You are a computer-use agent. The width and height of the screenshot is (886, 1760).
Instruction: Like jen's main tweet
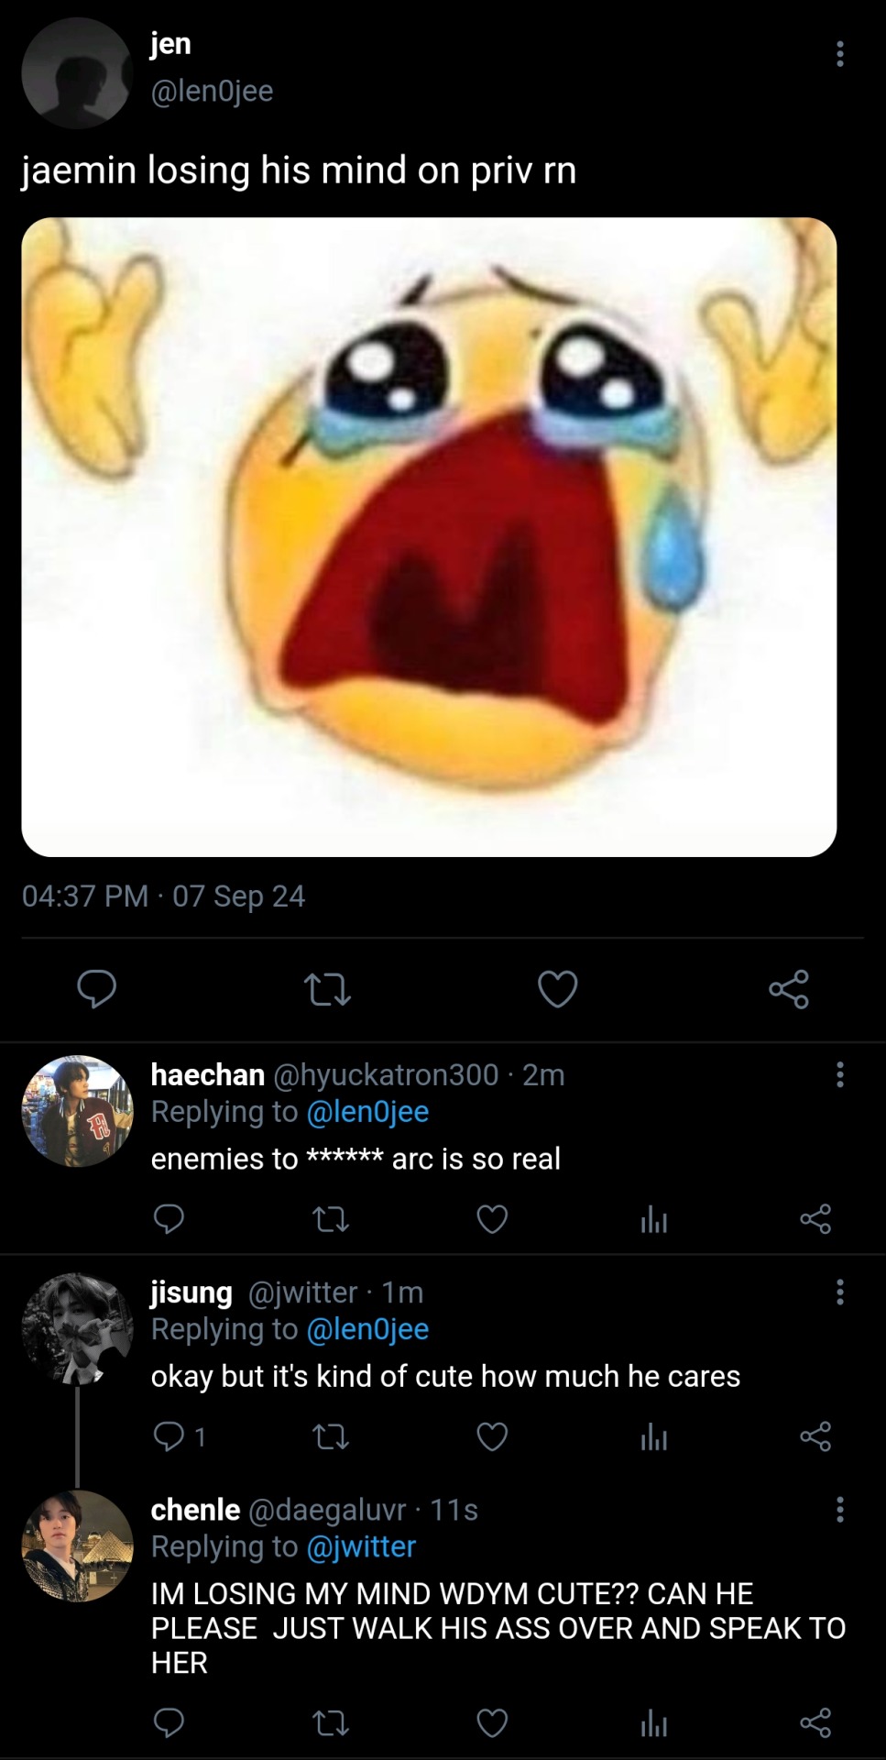point(557,989)
